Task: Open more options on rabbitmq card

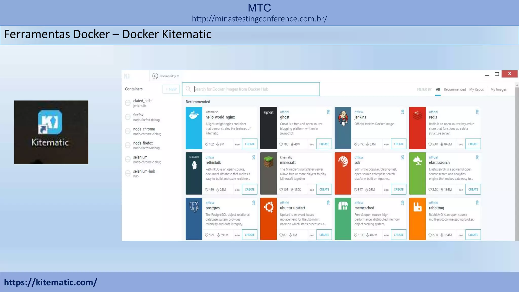Action: [461, 235]
